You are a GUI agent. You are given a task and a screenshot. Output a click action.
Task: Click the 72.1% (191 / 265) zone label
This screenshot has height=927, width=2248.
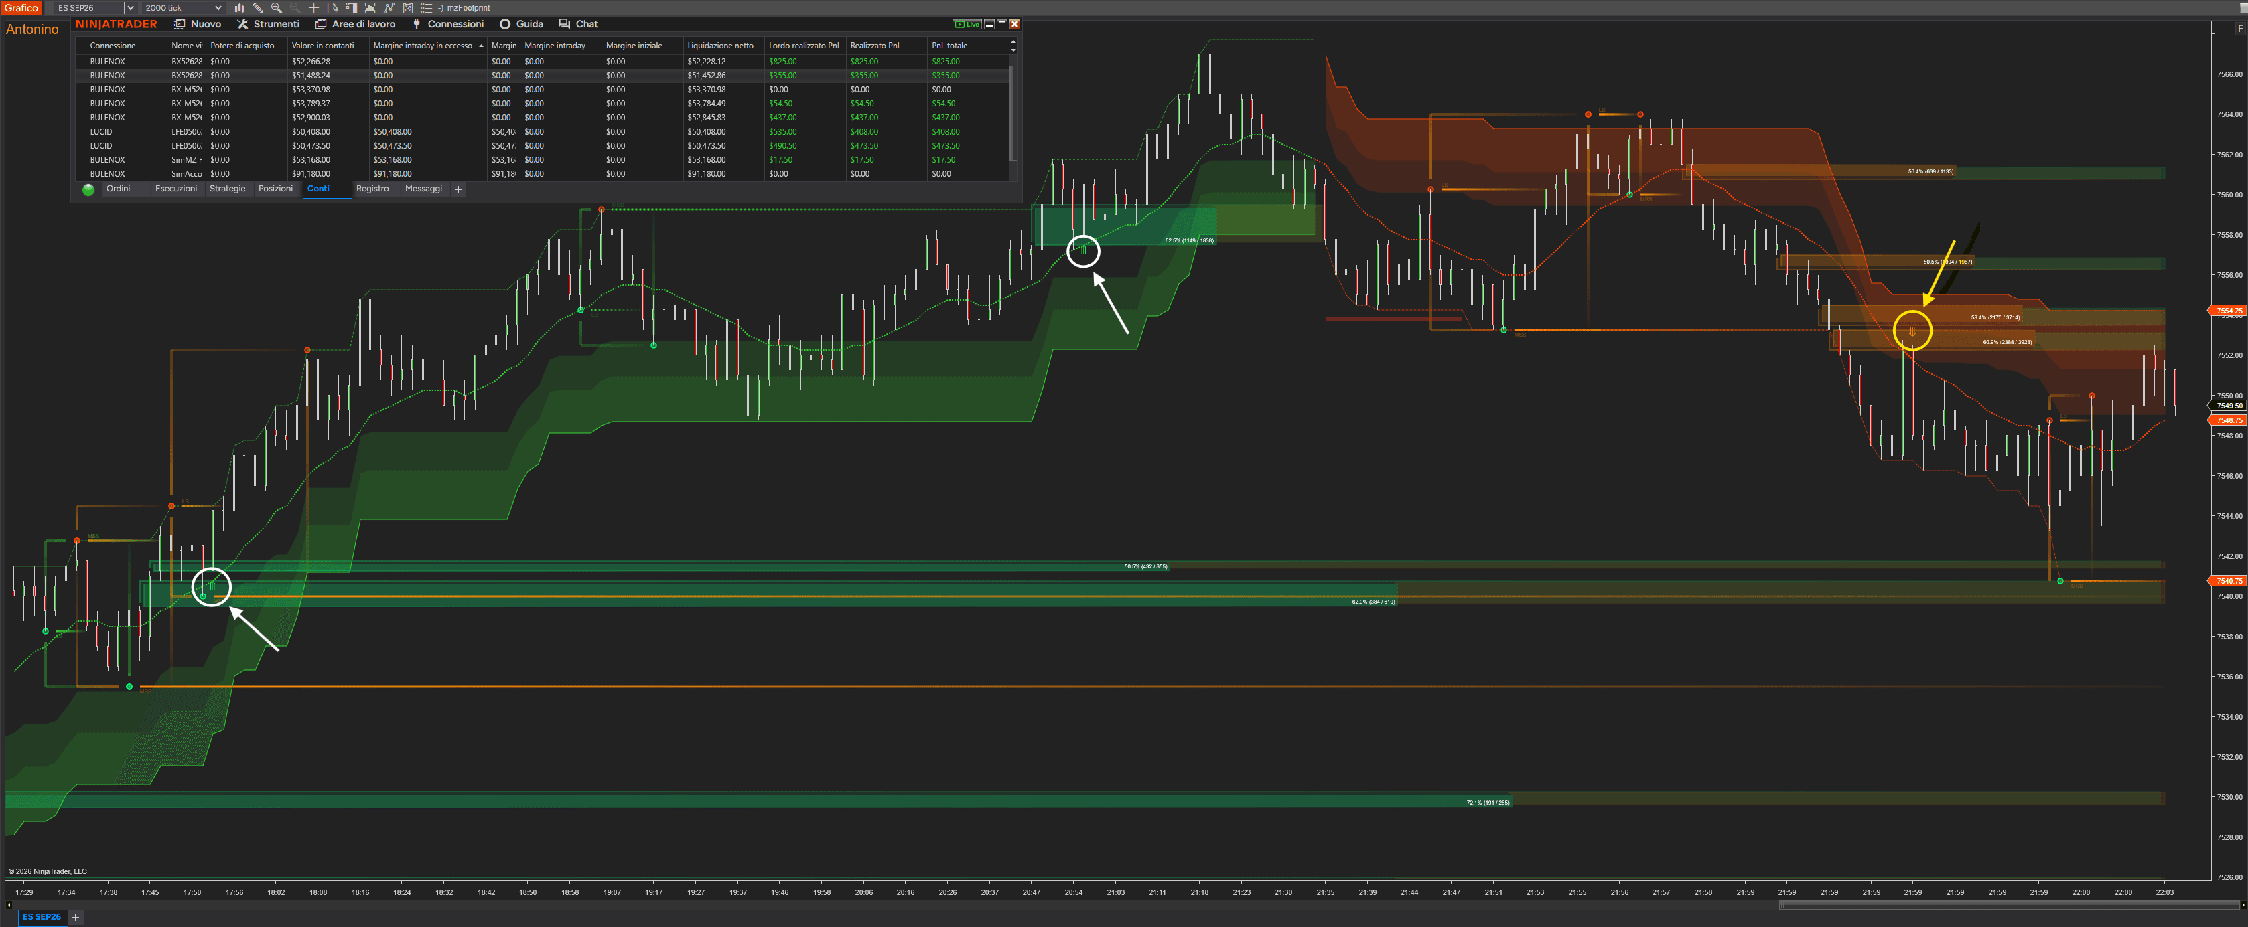tap(1487, 803)
